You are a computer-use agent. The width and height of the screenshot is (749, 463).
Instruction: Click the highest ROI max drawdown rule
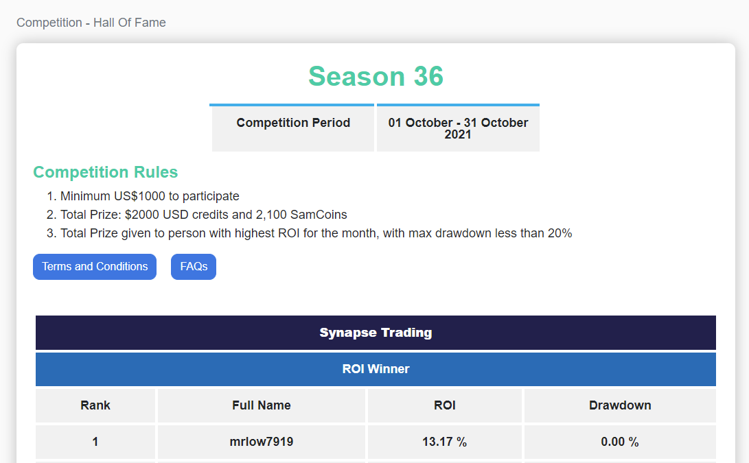pyautogui.click(x=316, y=233)
